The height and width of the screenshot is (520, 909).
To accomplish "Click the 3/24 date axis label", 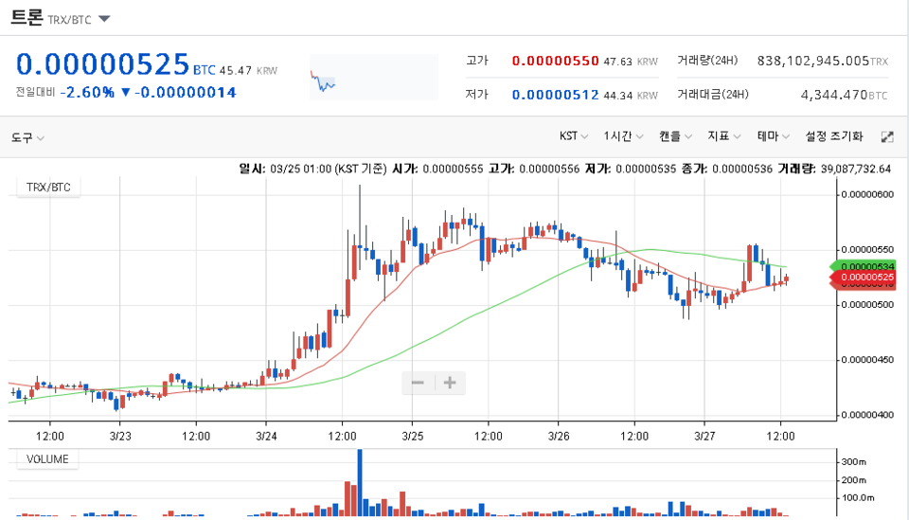I will (266, 436).
